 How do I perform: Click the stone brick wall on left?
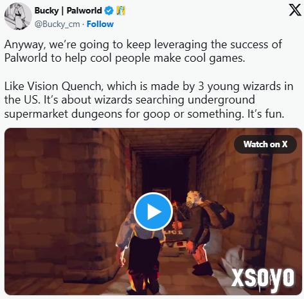pos(62,204)
